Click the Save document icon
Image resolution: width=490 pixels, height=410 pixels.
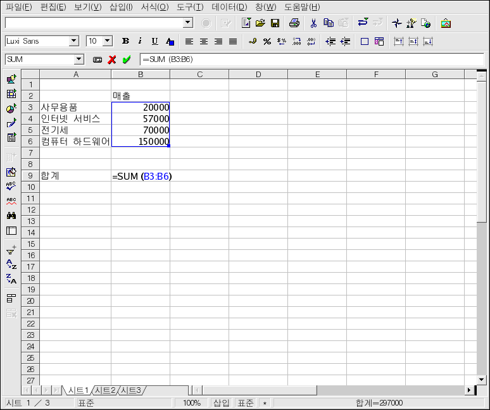tap(275, 23)
